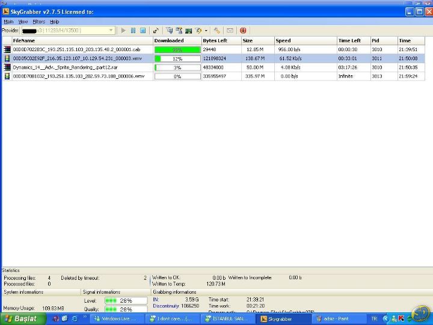Click the envelope mail toolbar icon
Viewport: 433px width, 325px height.
(230, 31)
